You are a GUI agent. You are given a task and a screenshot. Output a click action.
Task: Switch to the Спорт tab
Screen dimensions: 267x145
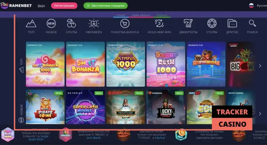pyautogui.click(x=121, y=15)
